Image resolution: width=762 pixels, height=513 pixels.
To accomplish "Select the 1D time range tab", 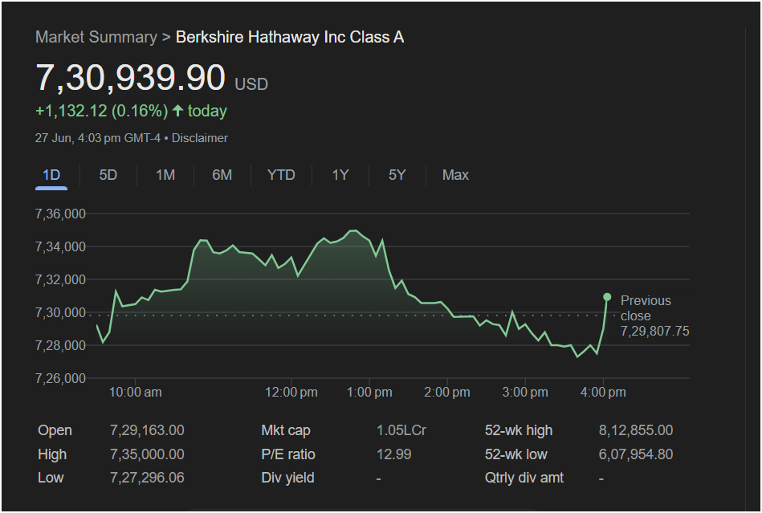I will coord(51,175).
